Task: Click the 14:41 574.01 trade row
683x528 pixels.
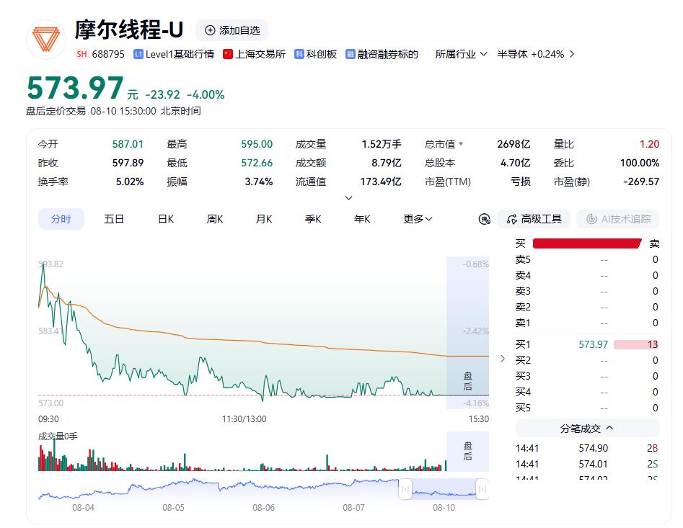Action: coord(587,464)
